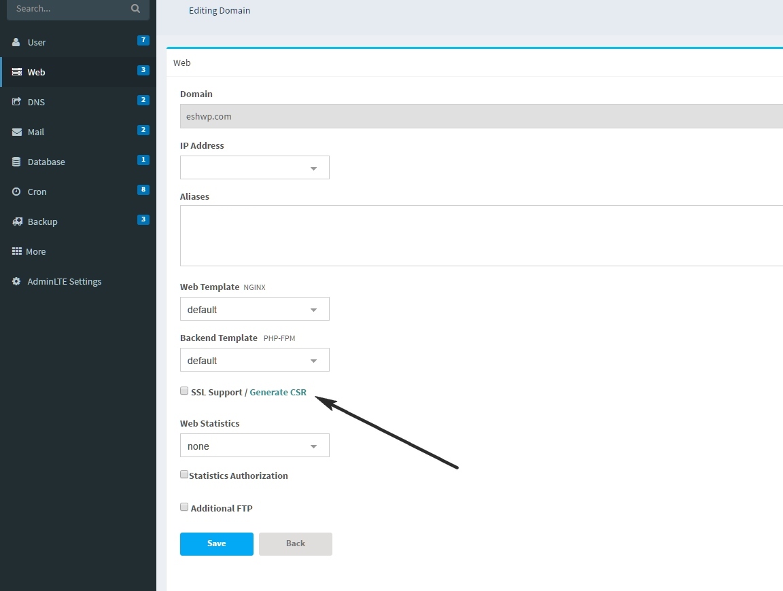Click the Cron clock icon
Viewport: 783px width, 591px height.
tap(16, 192)
